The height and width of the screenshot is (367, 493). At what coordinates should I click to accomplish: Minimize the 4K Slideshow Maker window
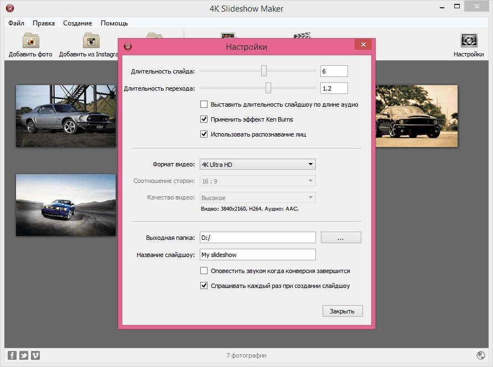442,7
